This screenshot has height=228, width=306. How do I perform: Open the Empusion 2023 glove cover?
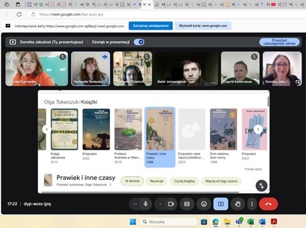(x=254, y=129)
